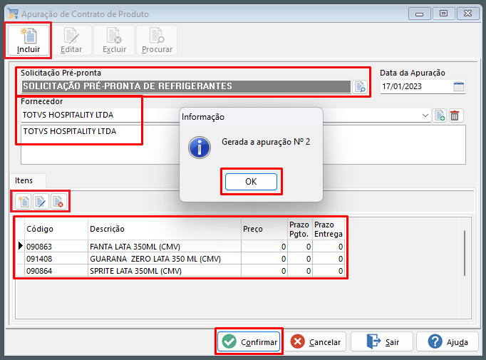Click the edit item icon in Itens
The image size is (486, 360).
tap(41, 202)
